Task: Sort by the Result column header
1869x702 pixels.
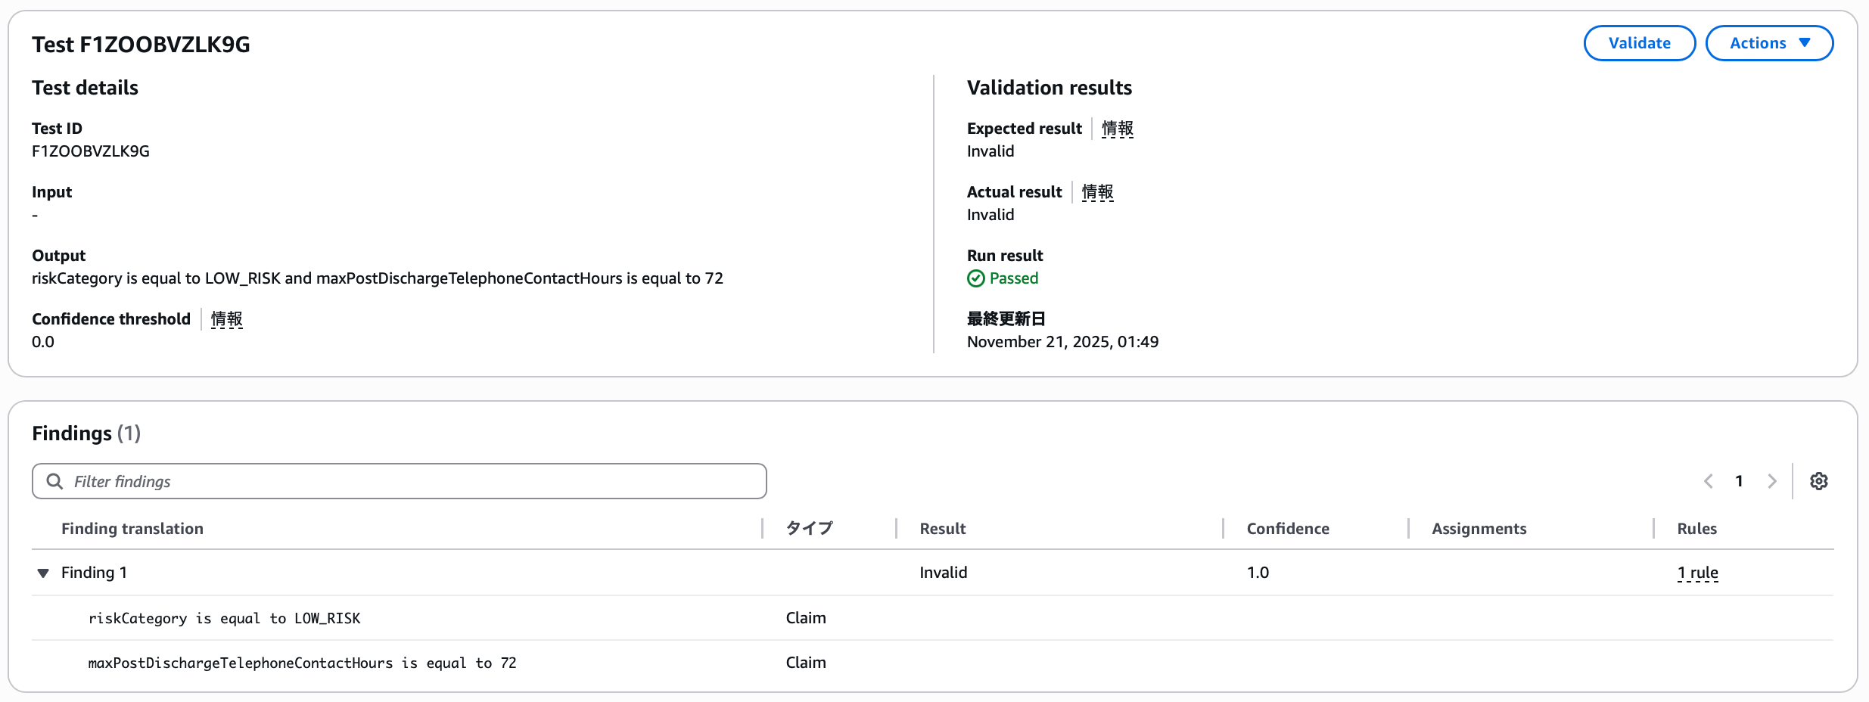Action: 942,528
